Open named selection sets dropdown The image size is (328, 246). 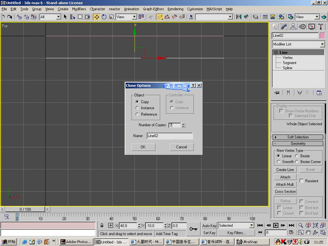(230, 17)
